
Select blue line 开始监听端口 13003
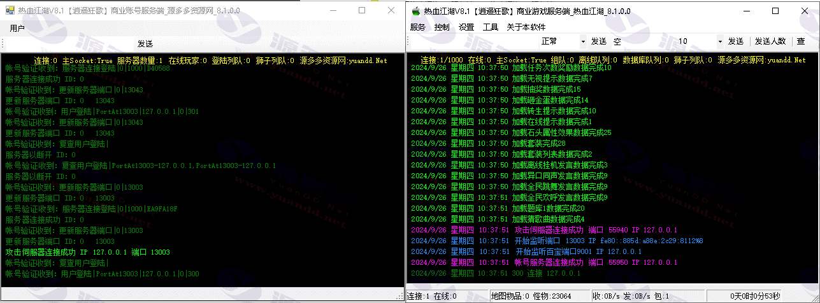pos(557,241)
